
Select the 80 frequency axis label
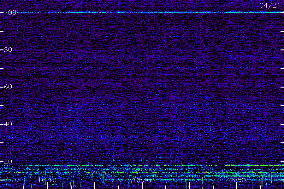pos(8,50)
